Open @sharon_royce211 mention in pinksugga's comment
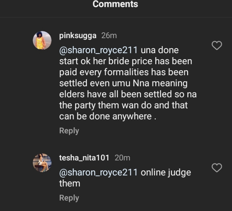Screen dimensions: 232x211 coord(98,50)
